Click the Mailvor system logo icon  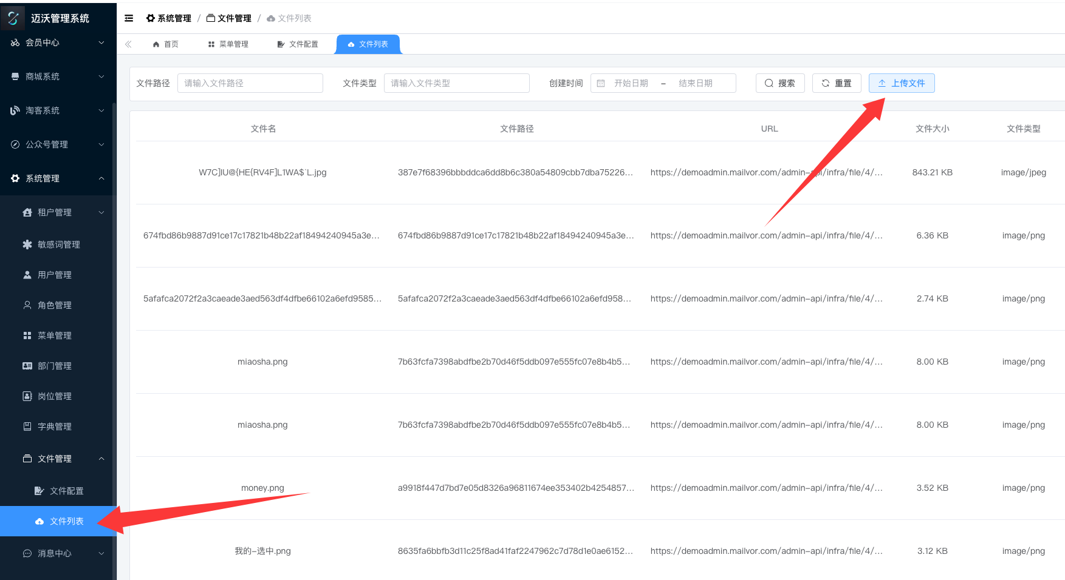13,18
